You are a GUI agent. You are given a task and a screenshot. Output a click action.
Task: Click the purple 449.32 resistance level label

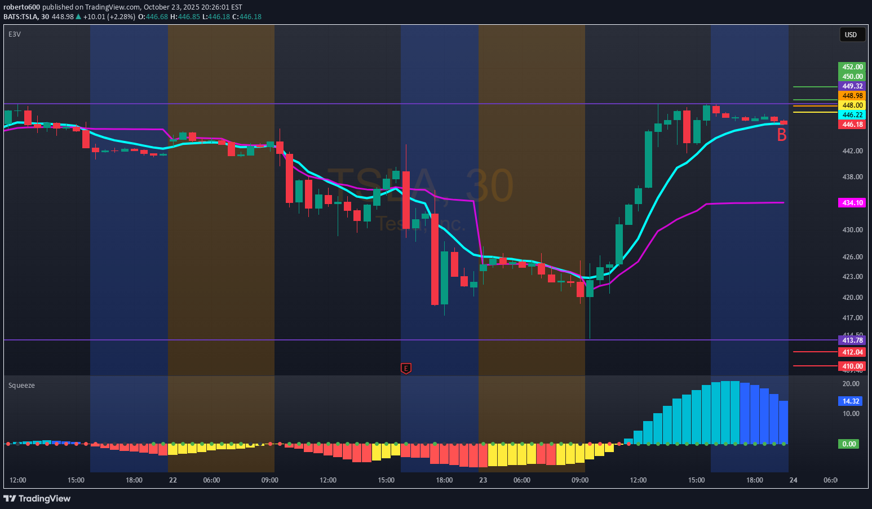pyautogui.click(x=852, y=86)
